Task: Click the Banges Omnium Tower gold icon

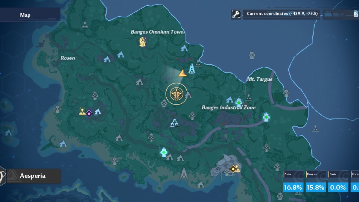Action: click(142, 42)
